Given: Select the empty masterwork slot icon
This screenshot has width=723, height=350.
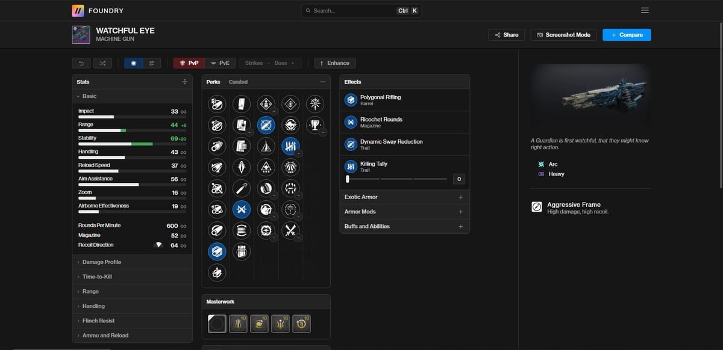Looking at the screenshot, I should [217, 323].
